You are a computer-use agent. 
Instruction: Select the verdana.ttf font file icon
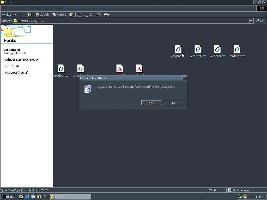178,49
